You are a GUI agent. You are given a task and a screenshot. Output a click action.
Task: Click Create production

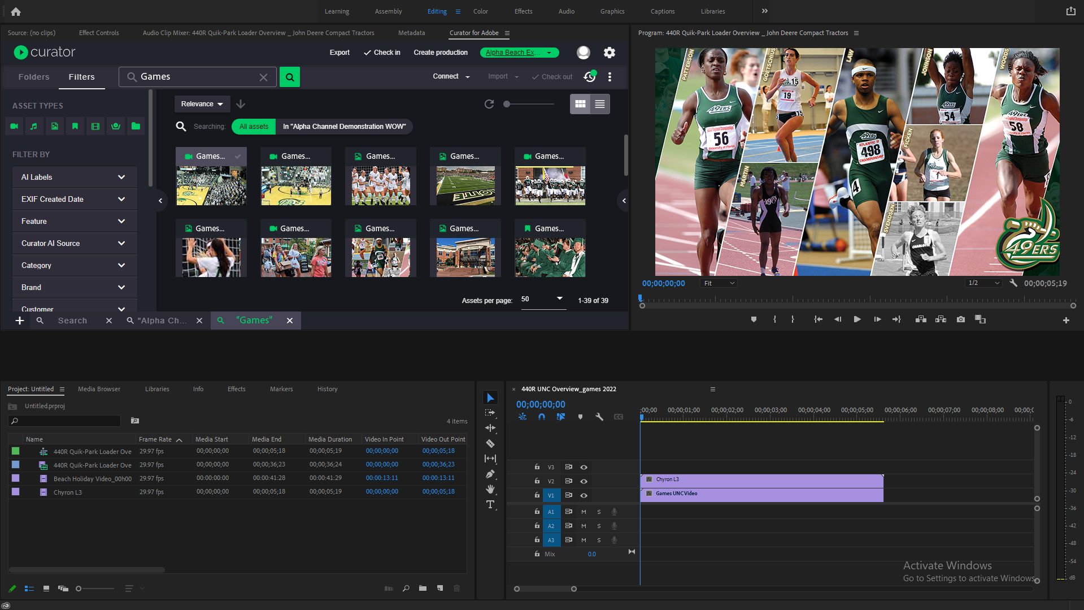[441, 53]
